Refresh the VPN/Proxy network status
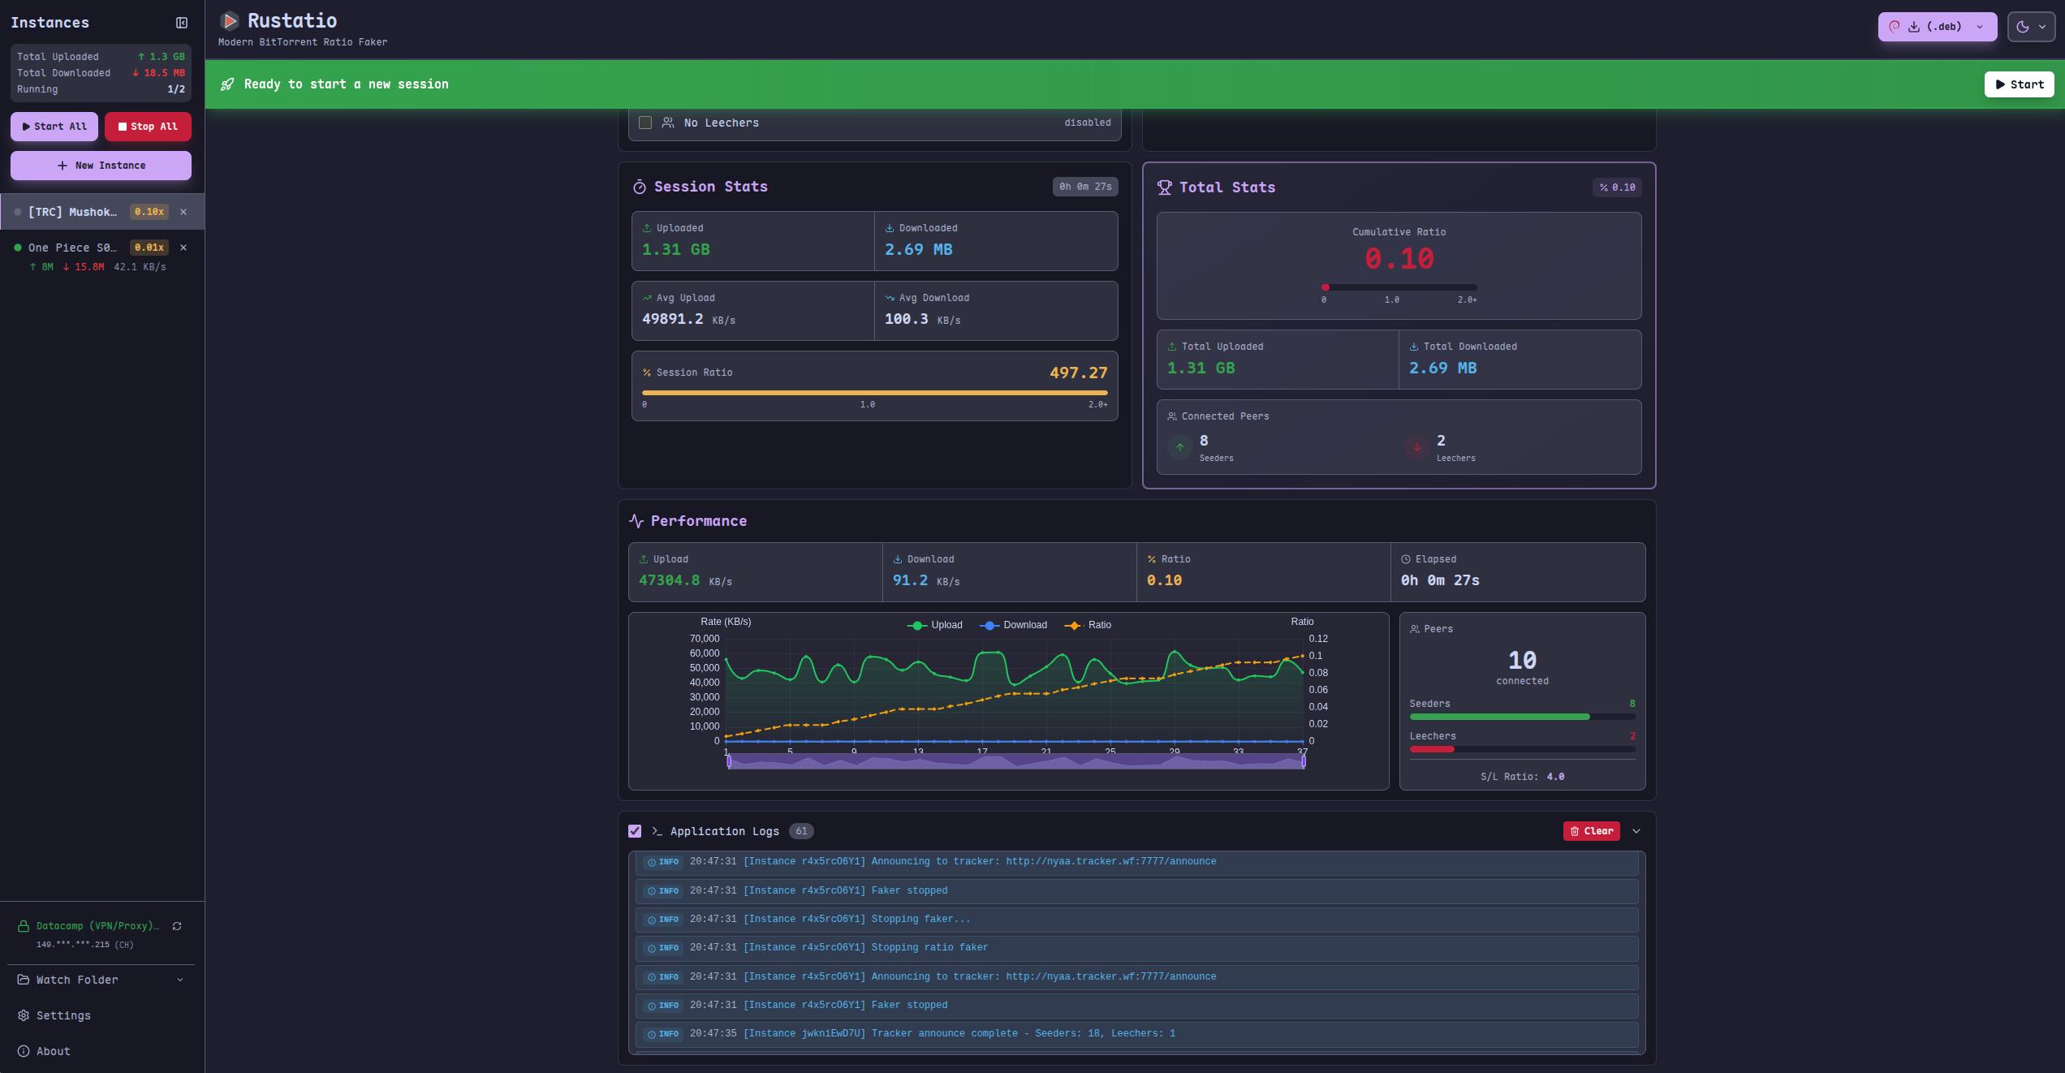The image size is (2065, 1073). pyautogui.click(x=177, y=926)
